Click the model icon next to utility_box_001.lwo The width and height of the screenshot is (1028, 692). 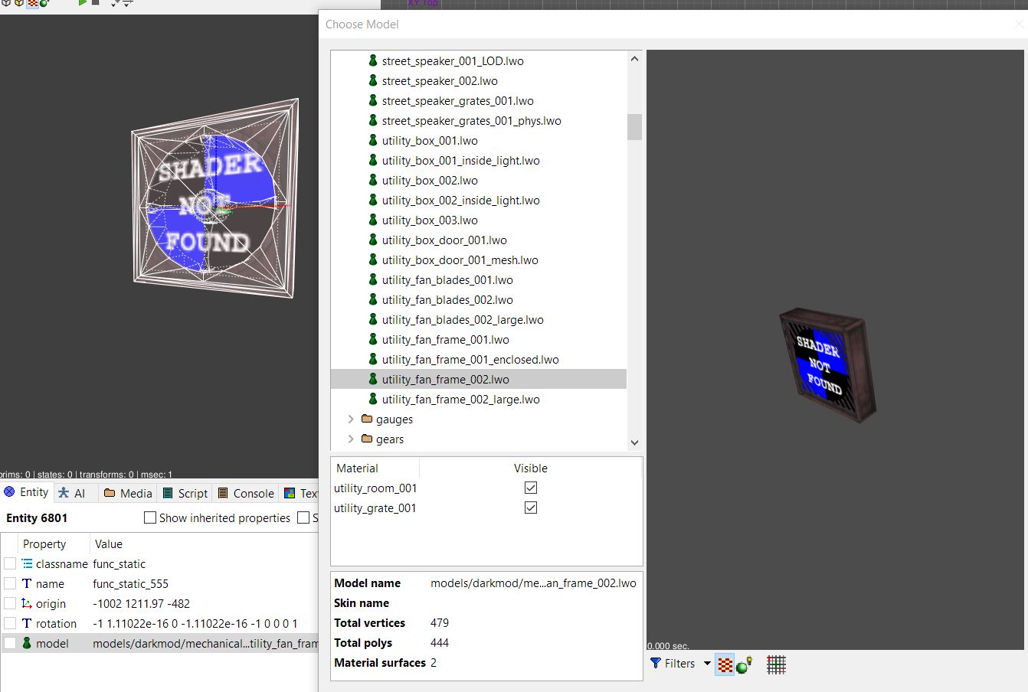[373, 141]
